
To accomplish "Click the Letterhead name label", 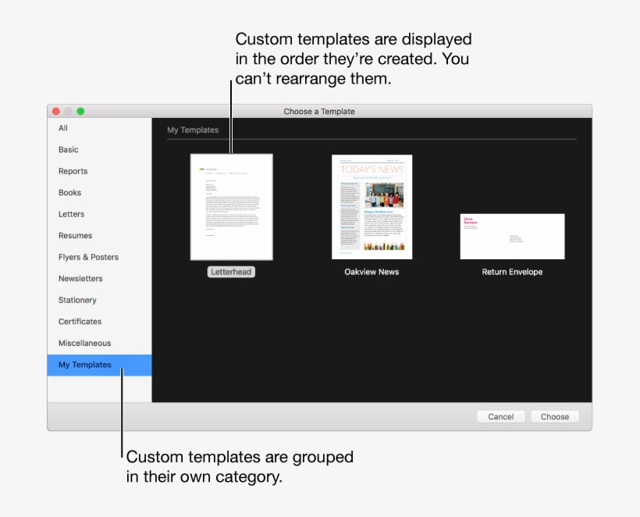I will (231, 272).
